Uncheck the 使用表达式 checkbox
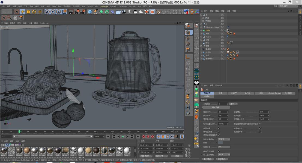 (260, 128)
